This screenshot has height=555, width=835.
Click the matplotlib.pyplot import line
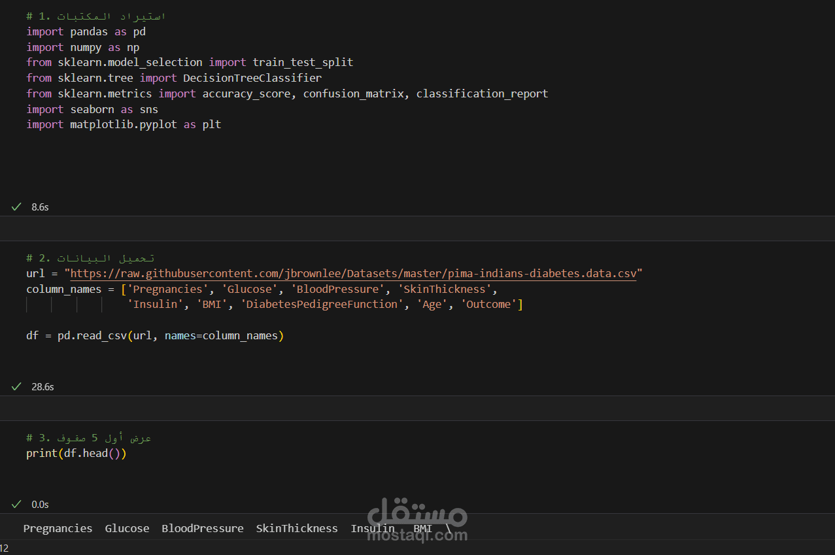[124, 124]
